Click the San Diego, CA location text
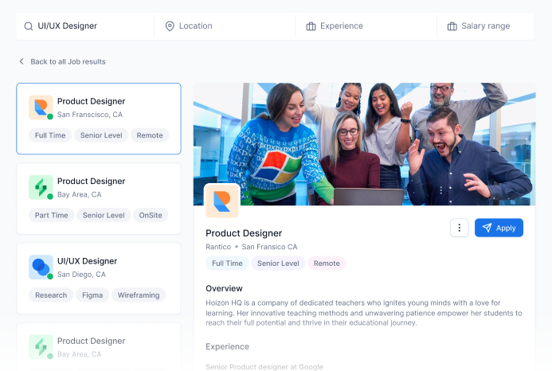552x371 pixels. click(81, 274)
